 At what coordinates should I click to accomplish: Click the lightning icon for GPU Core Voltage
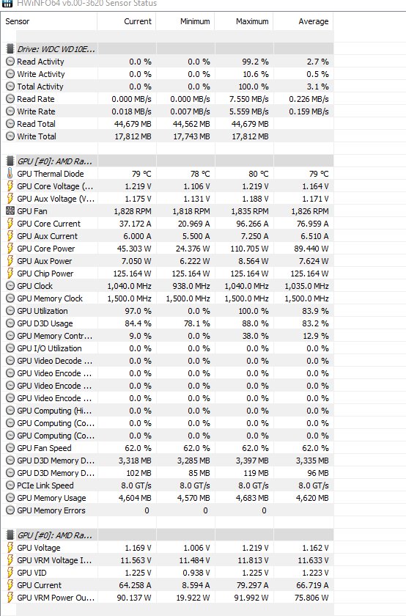pyautogui.click(x=10, y=186)
